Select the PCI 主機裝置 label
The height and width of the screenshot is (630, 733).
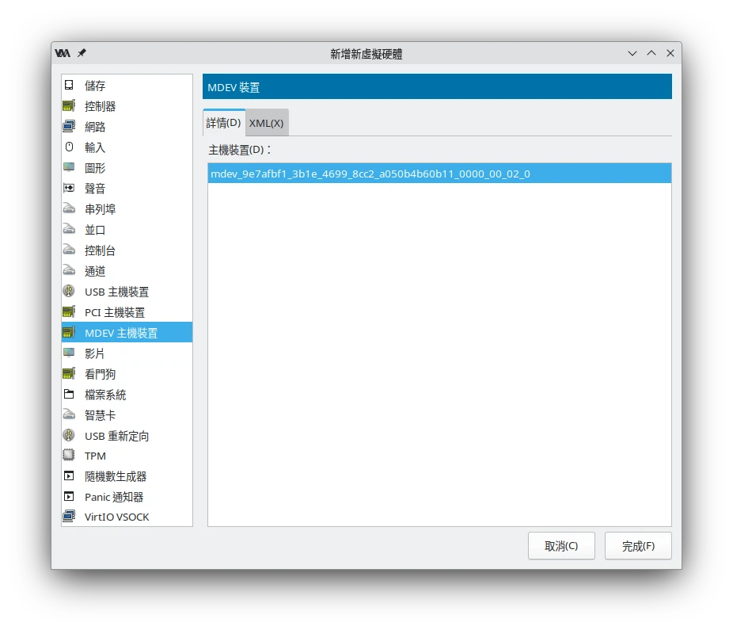click(x=115, y=312)
